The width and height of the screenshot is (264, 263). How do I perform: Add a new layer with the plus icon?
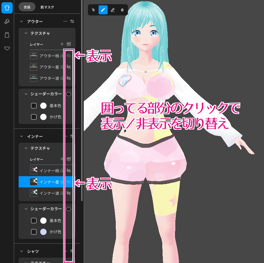click(x=62, y=44)
